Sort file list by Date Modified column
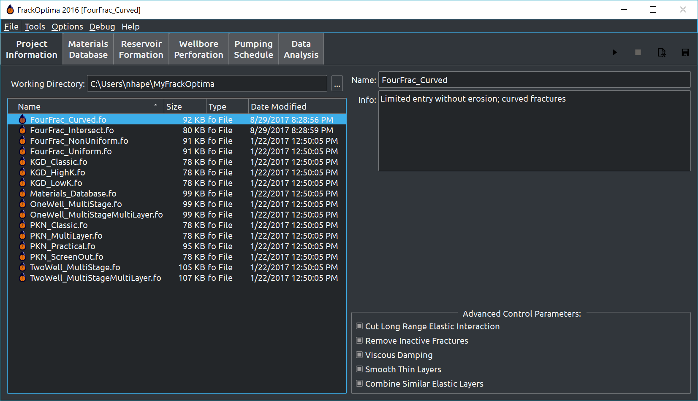This screenshot has width=698, height=401. [x=297, y=107]
